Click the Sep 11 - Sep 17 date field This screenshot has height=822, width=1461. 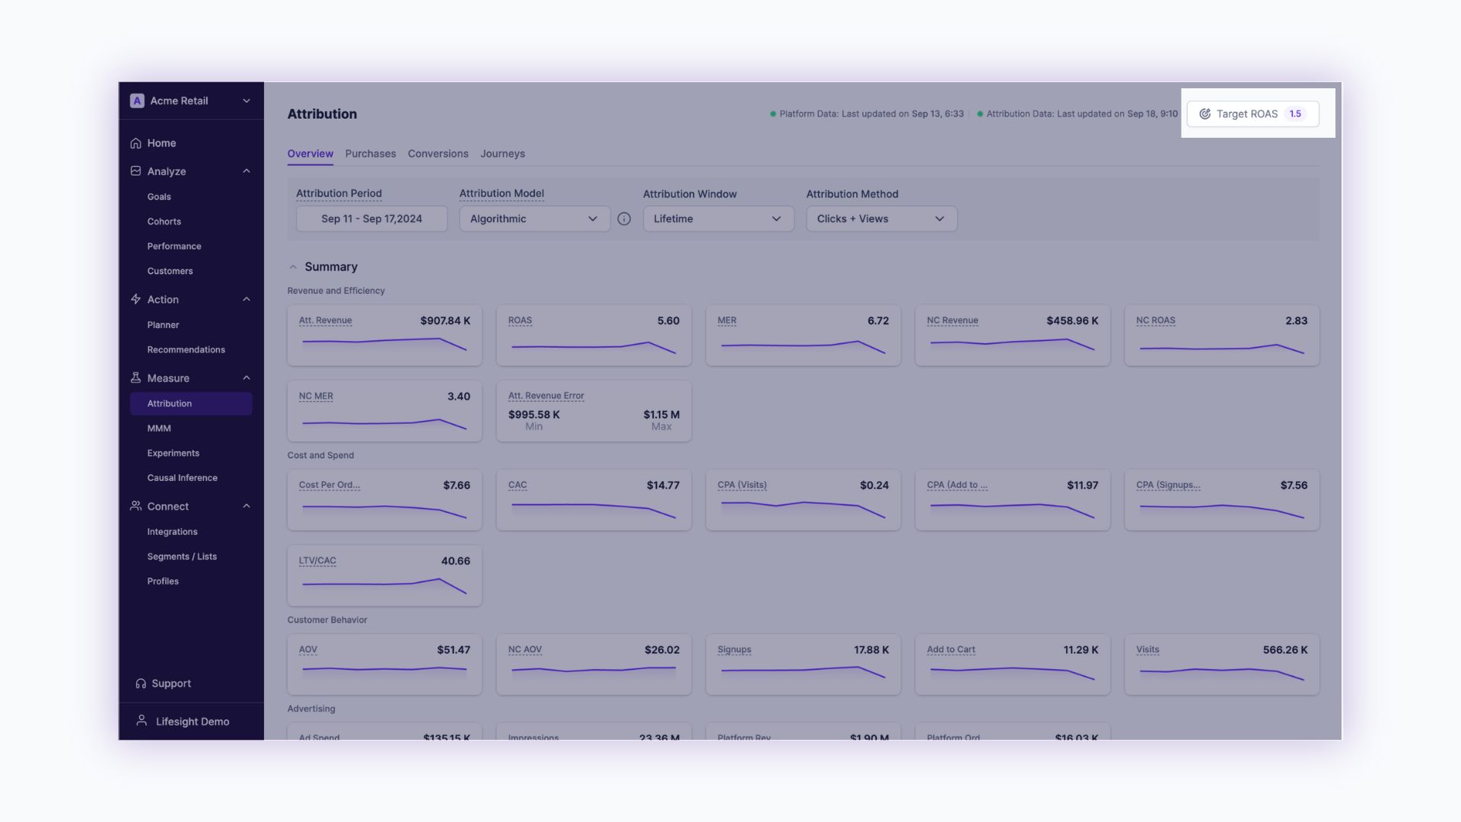click(371, 219)
